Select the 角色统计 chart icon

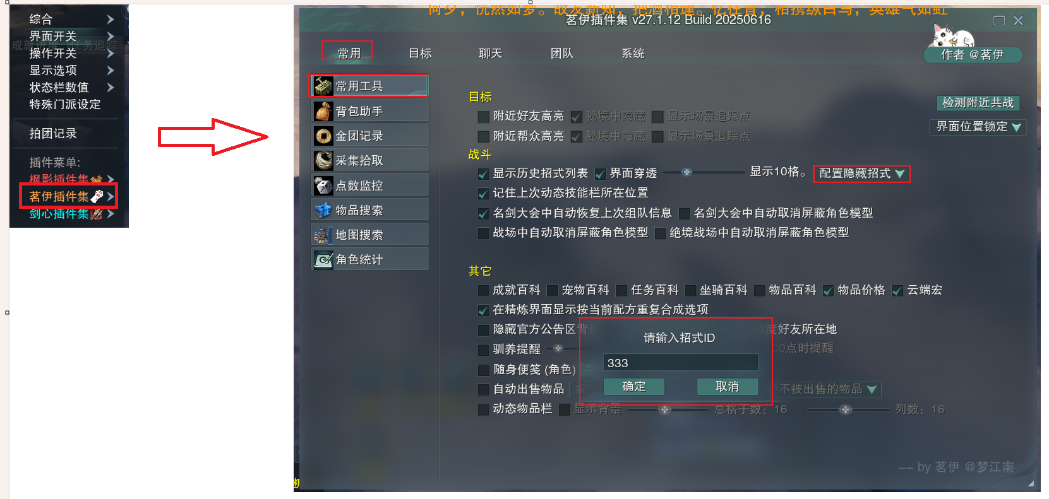[323, 259]
